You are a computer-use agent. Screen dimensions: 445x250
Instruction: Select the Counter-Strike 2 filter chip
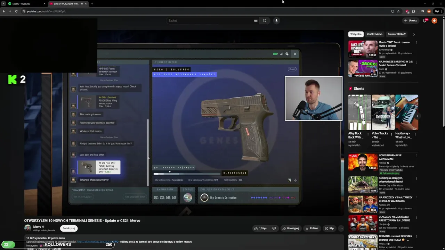[x=397, y=34]
